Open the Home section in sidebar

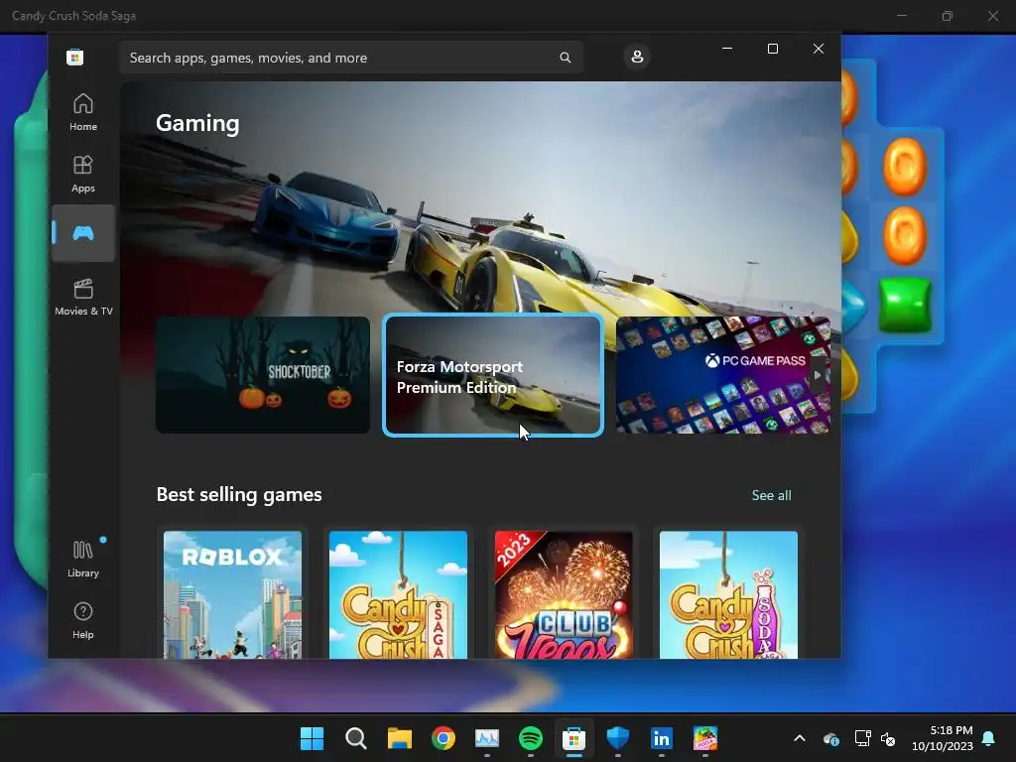pyautogui.click(x=83, y=112)
